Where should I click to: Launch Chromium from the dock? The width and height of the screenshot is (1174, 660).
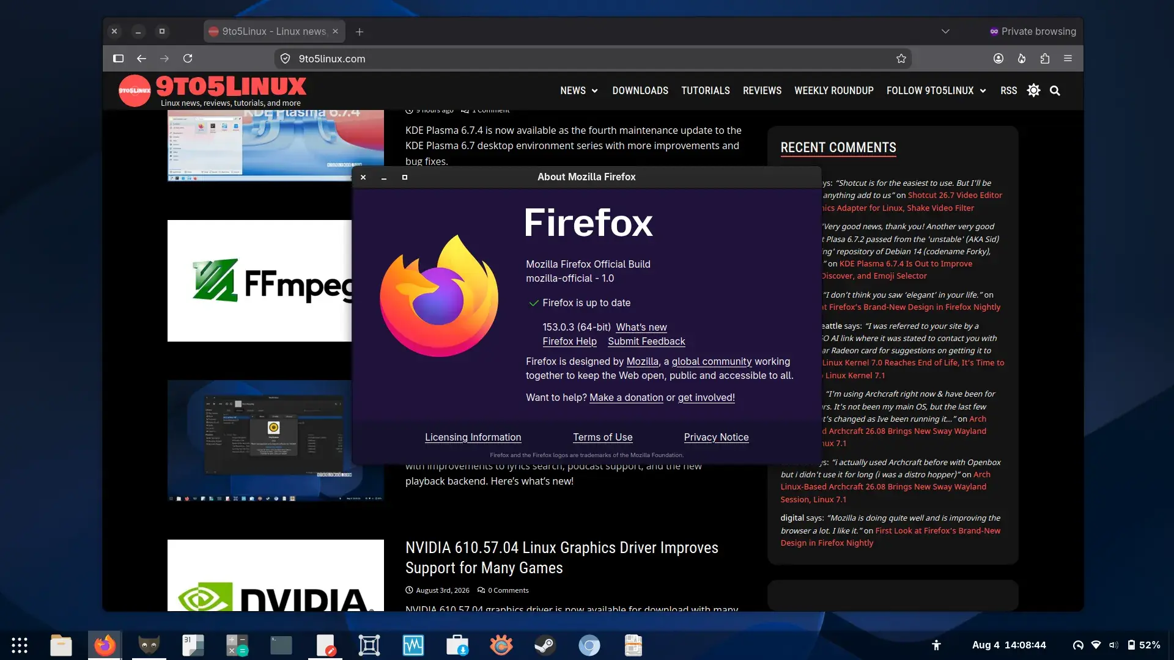(x=589, y=645)
